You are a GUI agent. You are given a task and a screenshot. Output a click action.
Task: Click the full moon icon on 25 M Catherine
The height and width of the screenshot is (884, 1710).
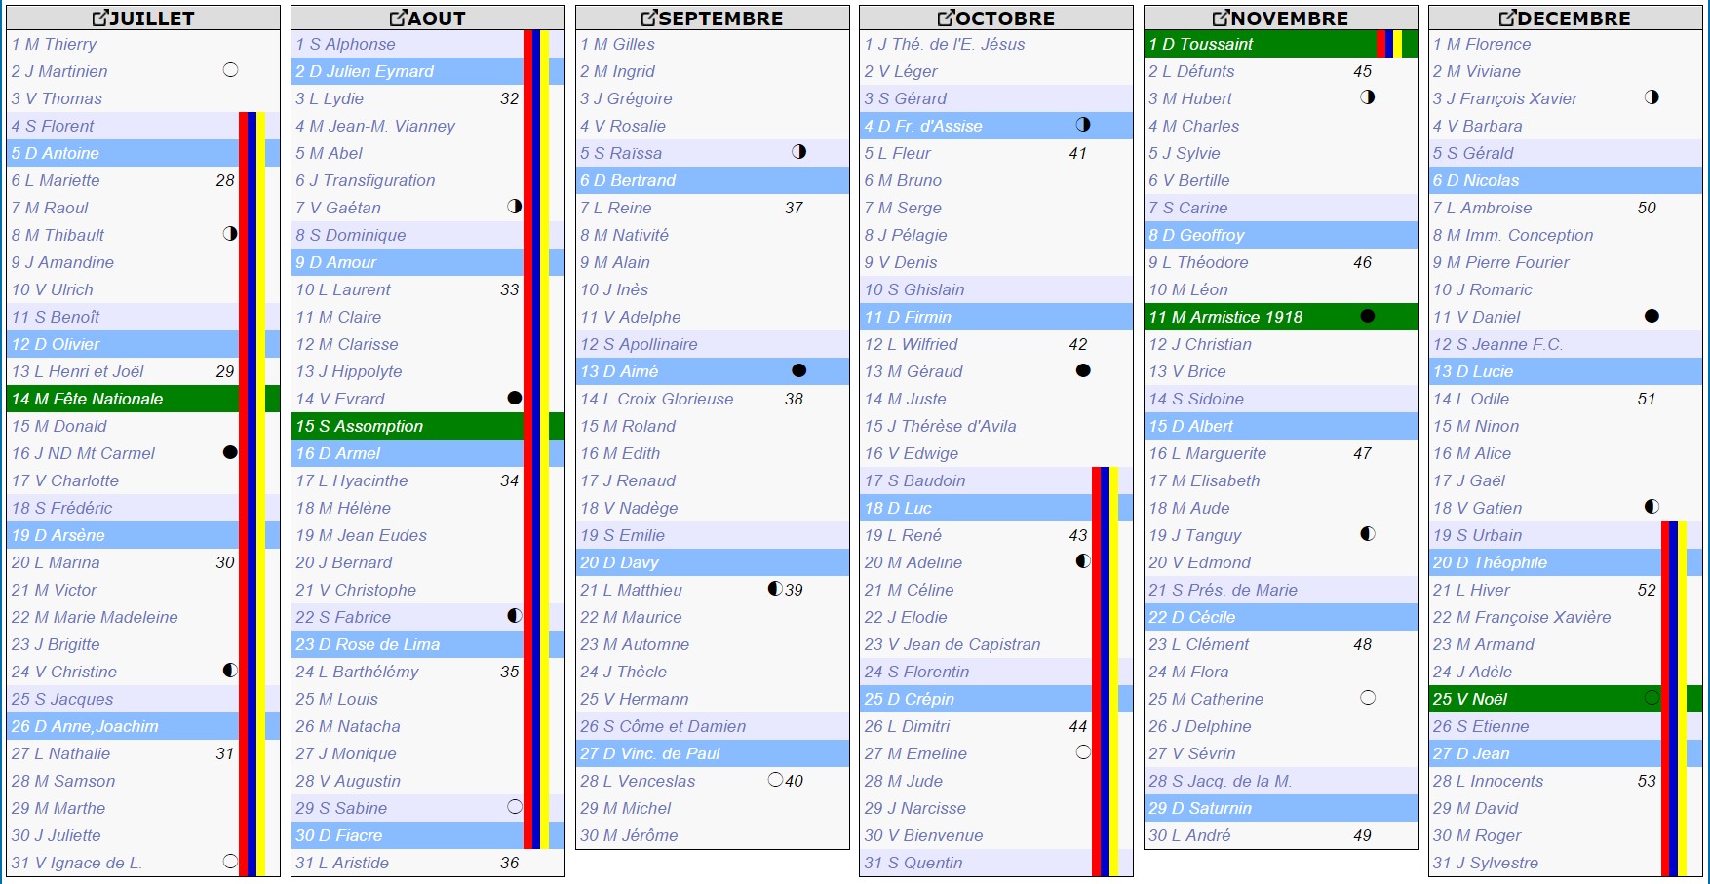pos(1368,698)
